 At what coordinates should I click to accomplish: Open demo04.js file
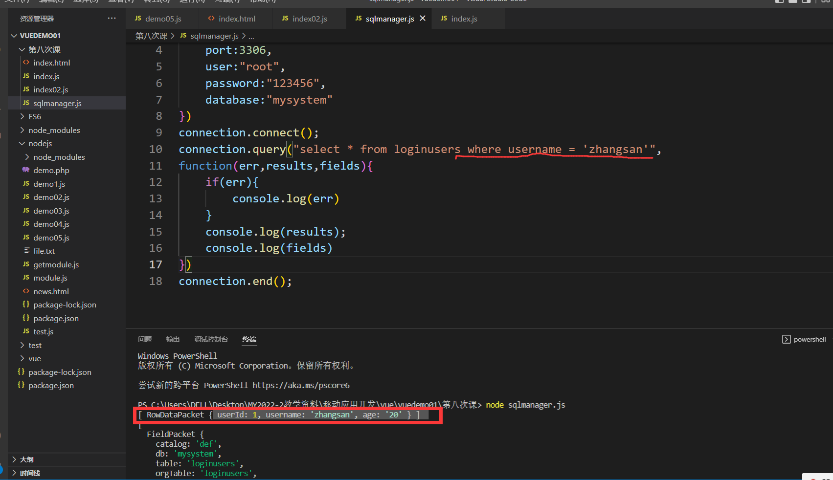(x=67, y=224)
